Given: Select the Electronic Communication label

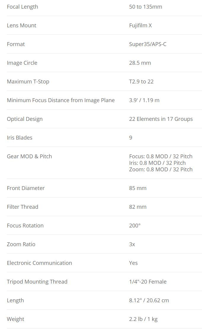Looking at the screenshot, I should [39, 263].
